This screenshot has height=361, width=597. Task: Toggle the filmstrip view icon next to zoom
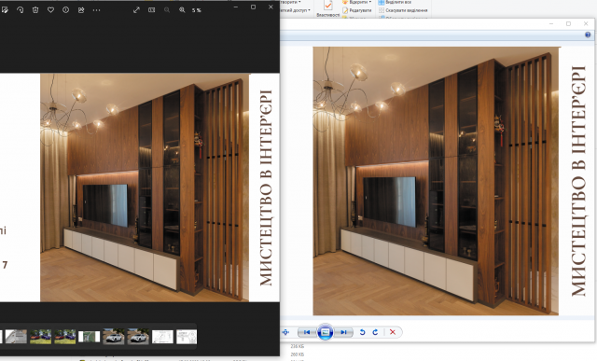151,10
